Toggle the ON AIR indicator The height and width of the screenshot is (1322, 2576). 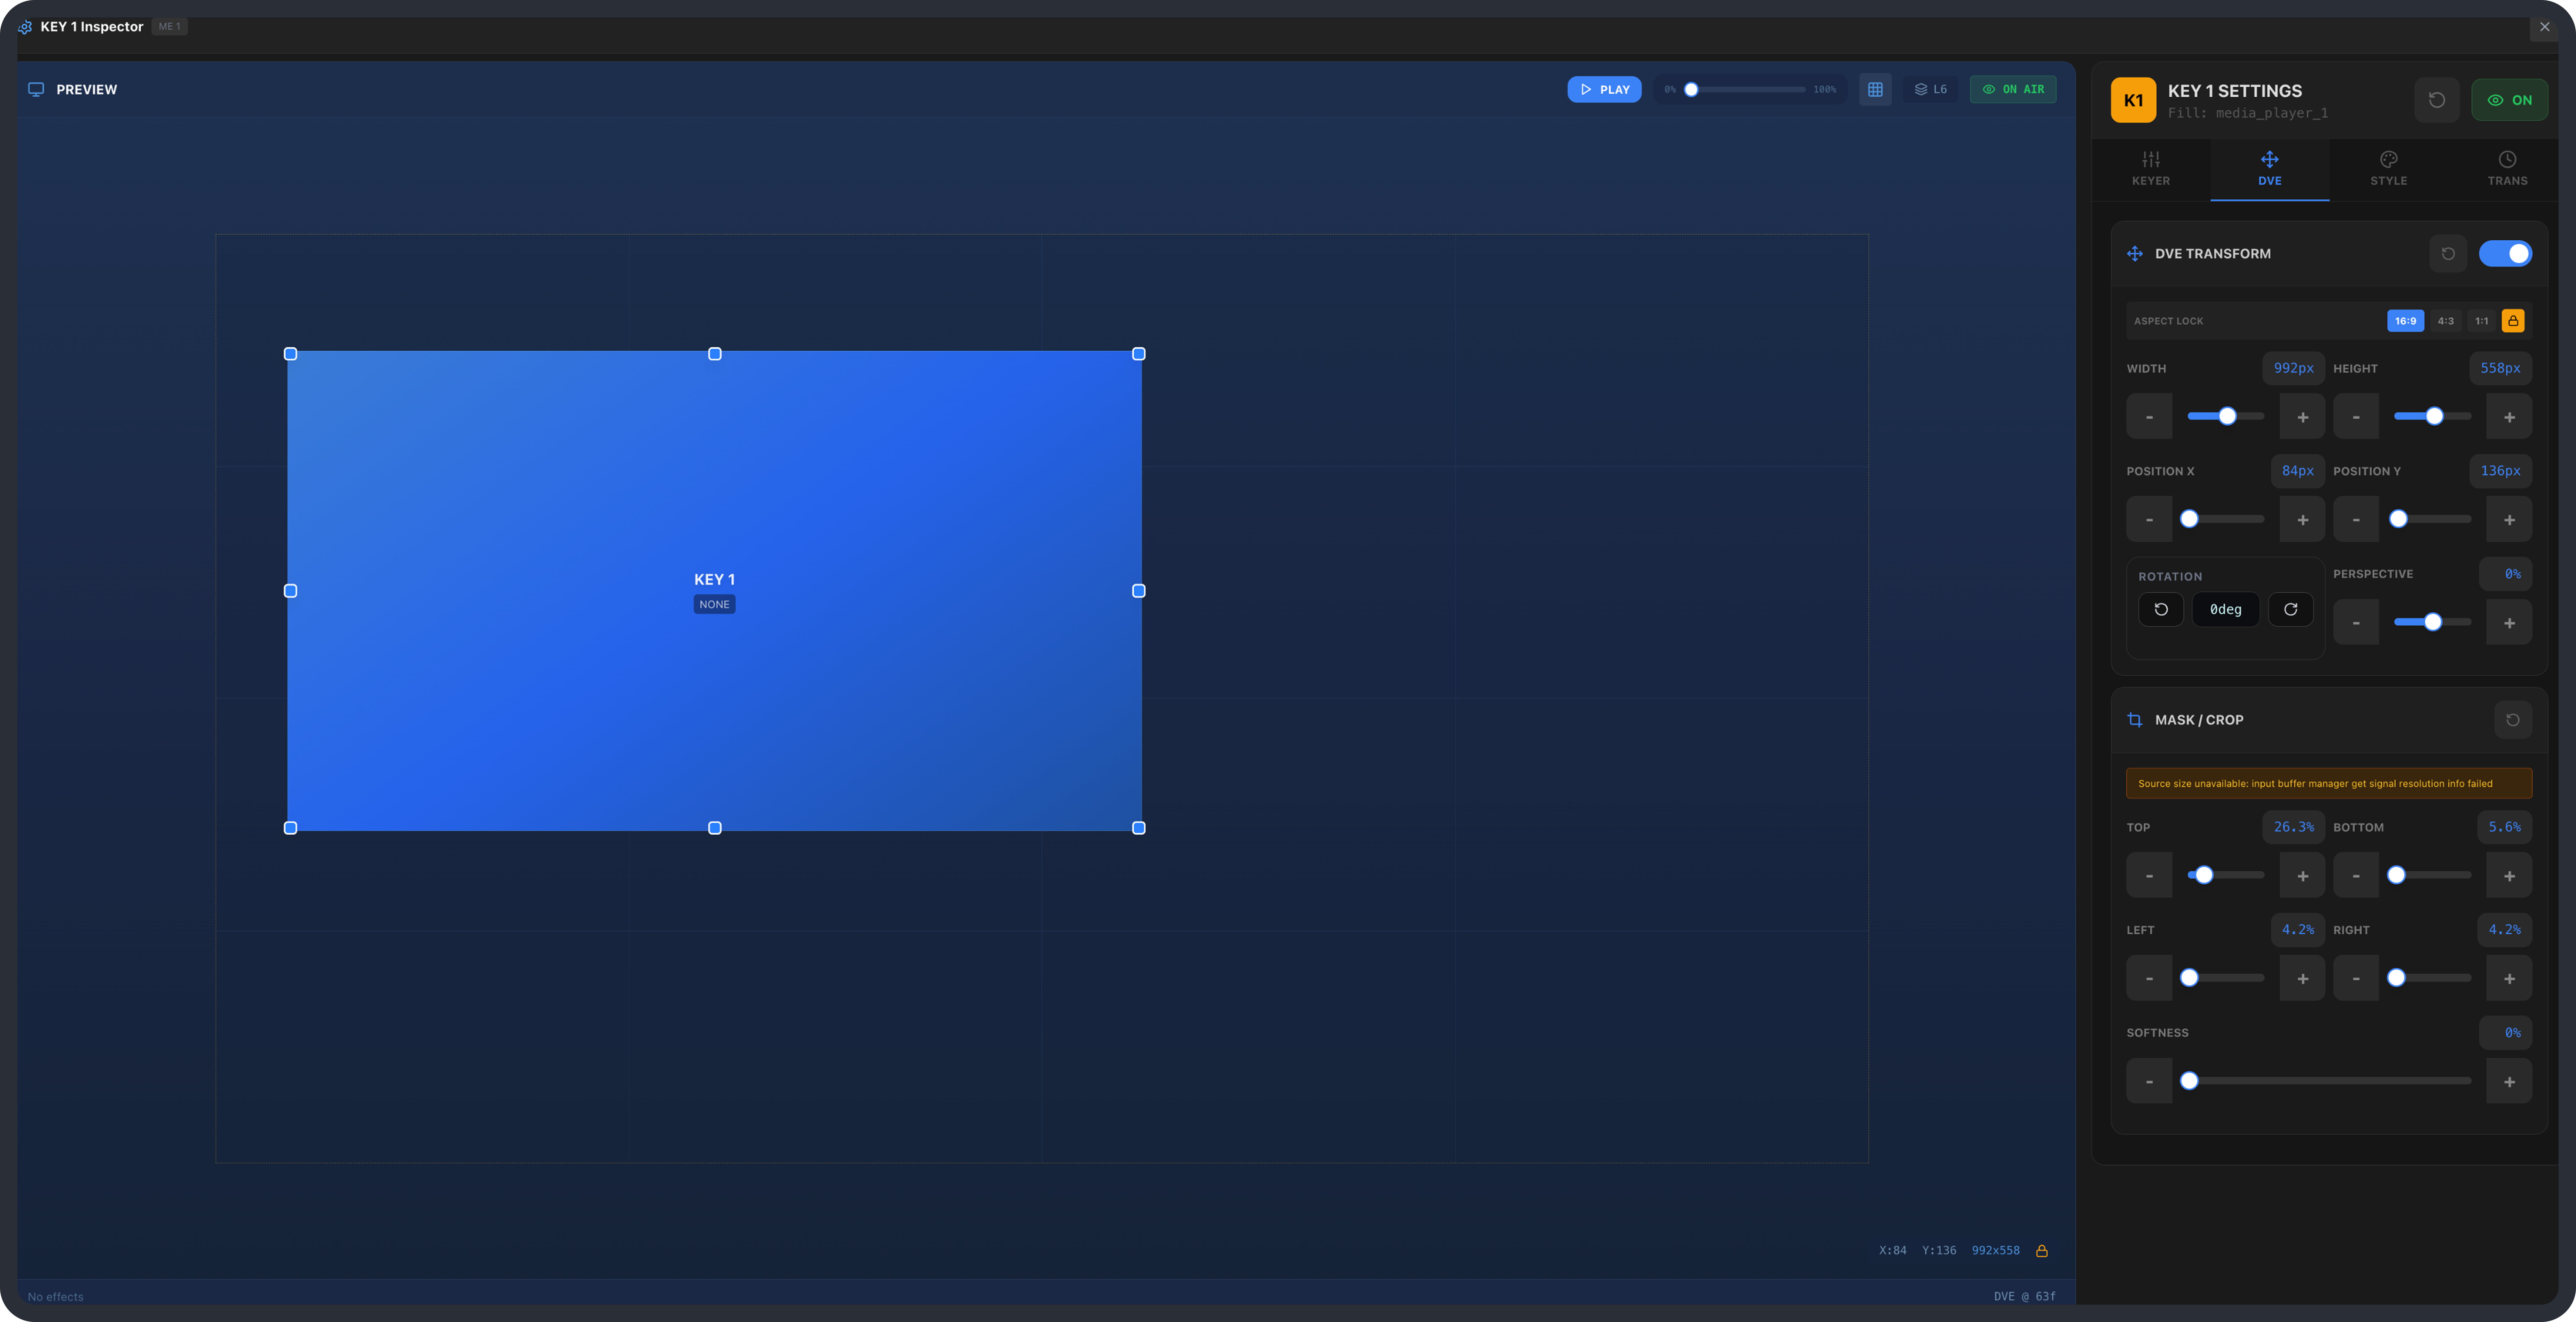point(2013,90)
